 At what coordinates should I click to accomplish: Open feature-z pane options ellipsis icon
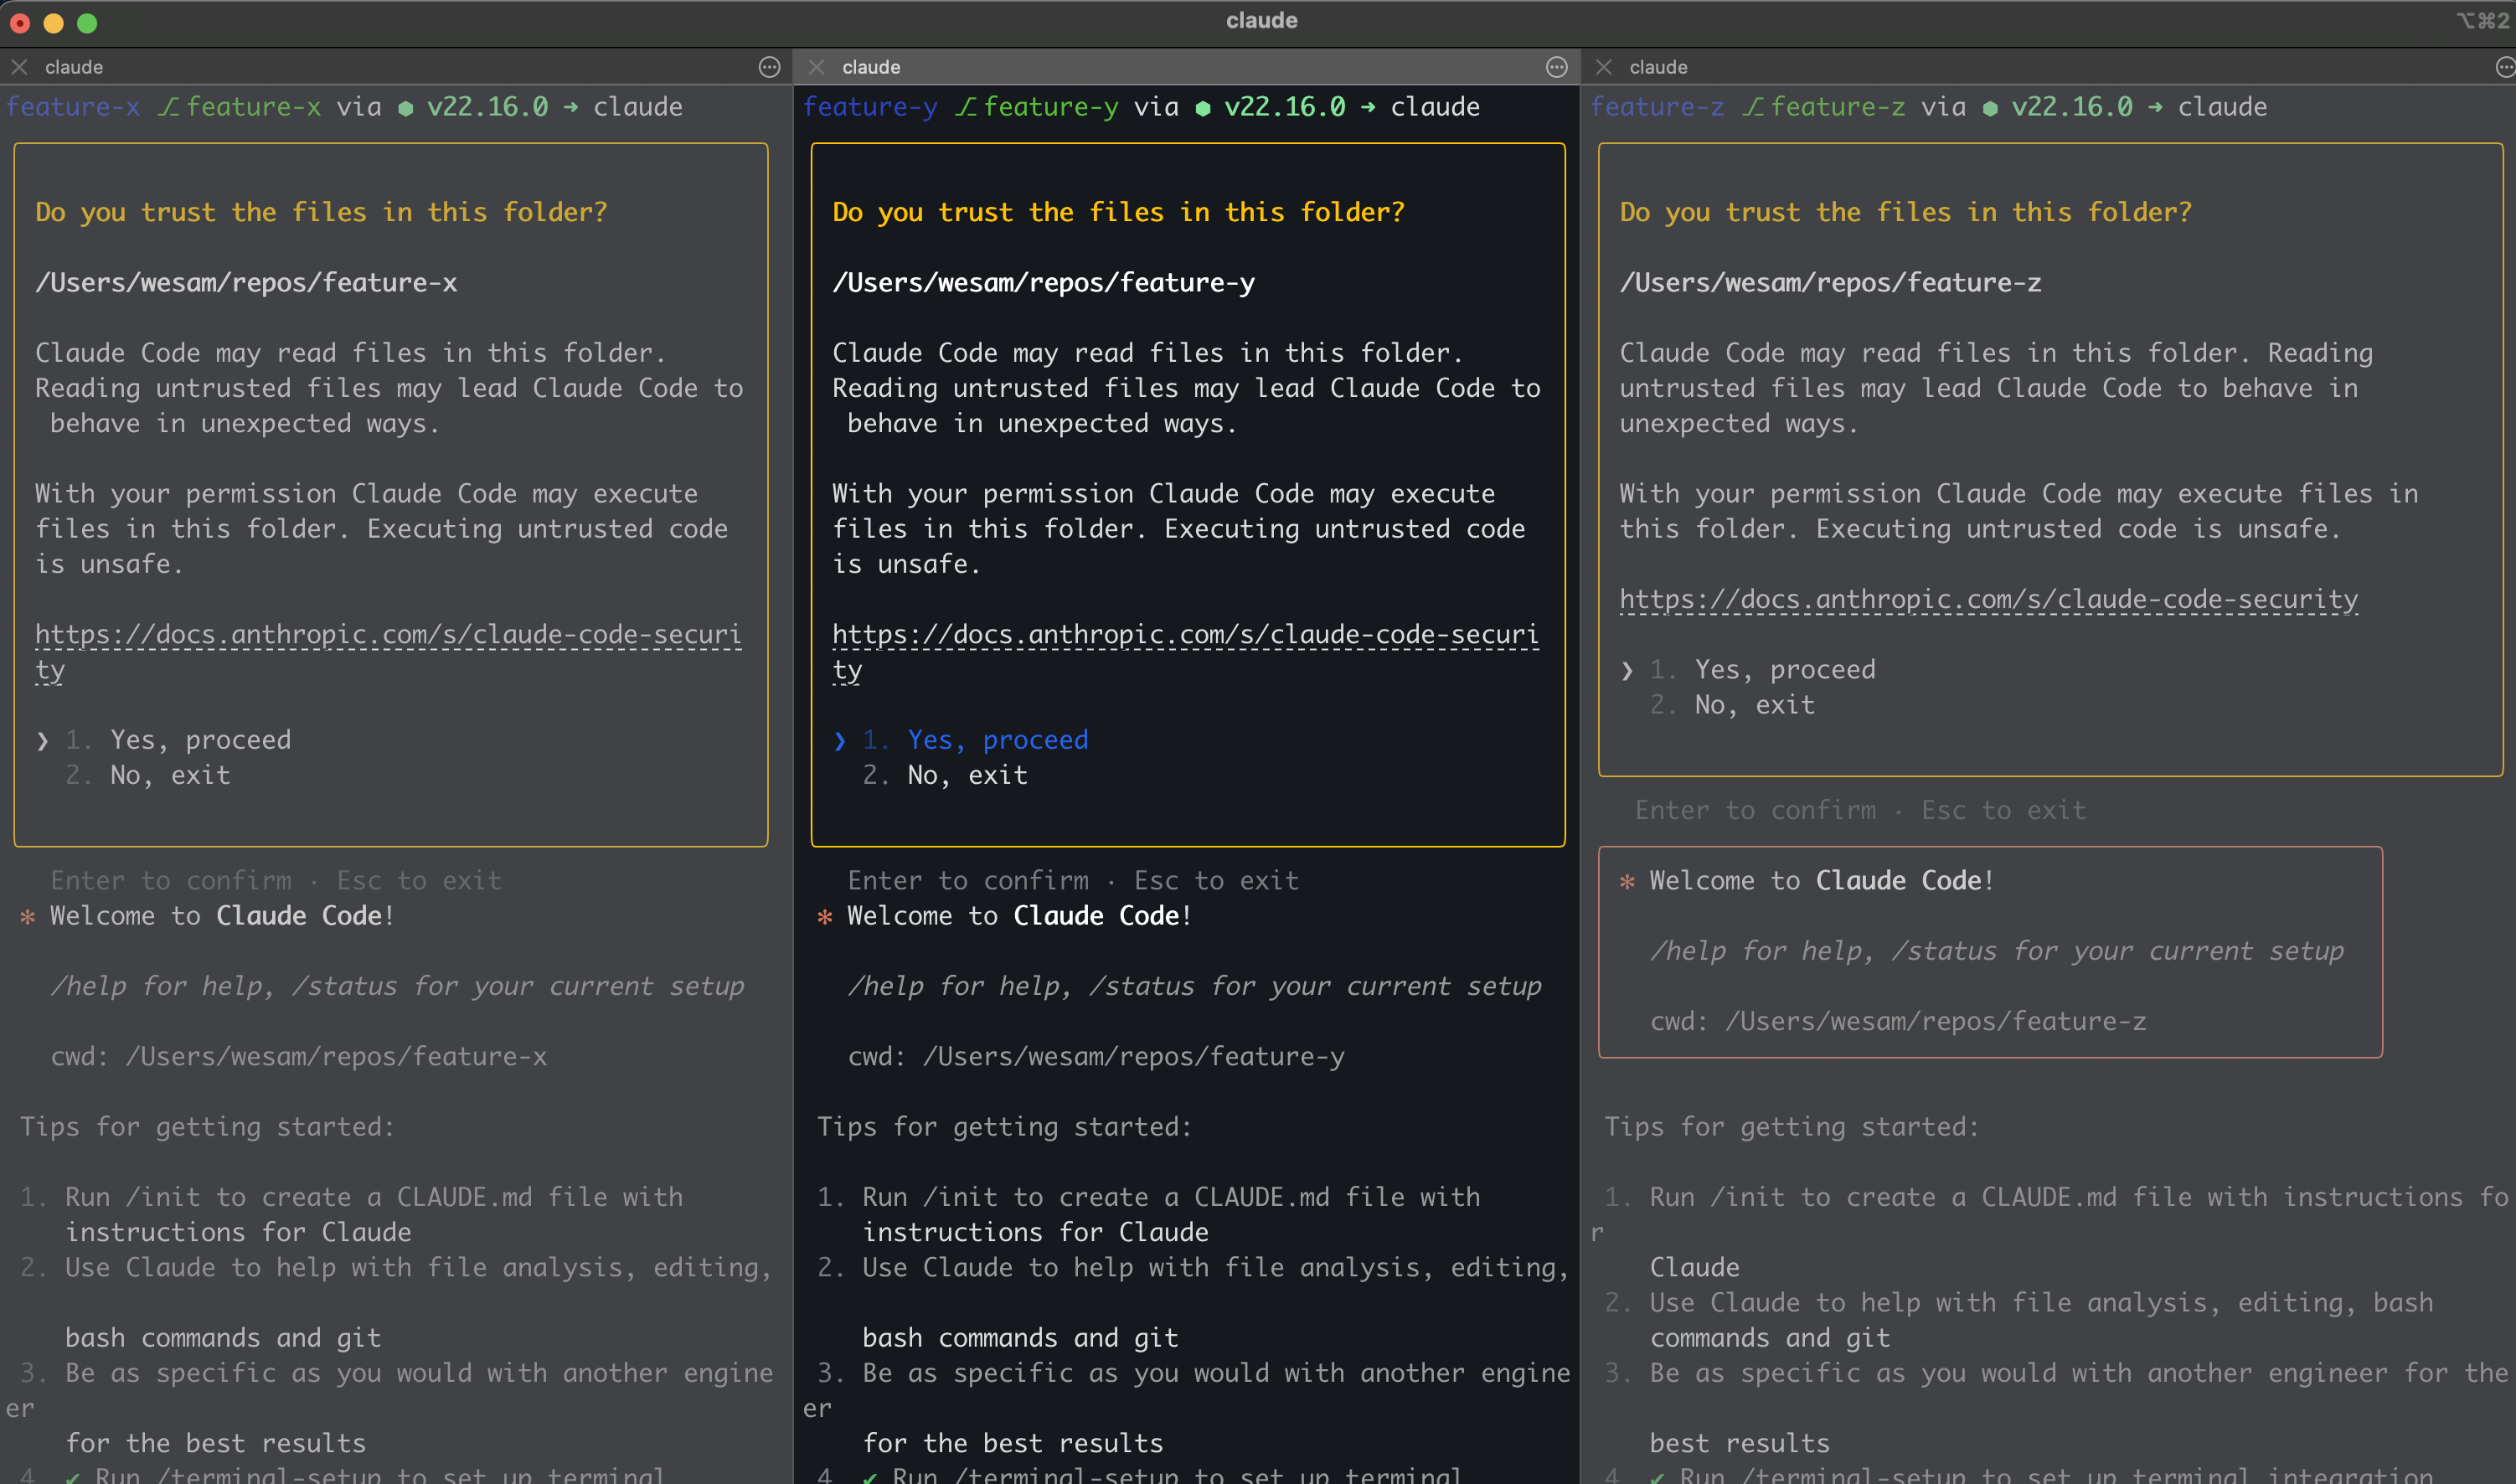click(x=2504, y=67)
